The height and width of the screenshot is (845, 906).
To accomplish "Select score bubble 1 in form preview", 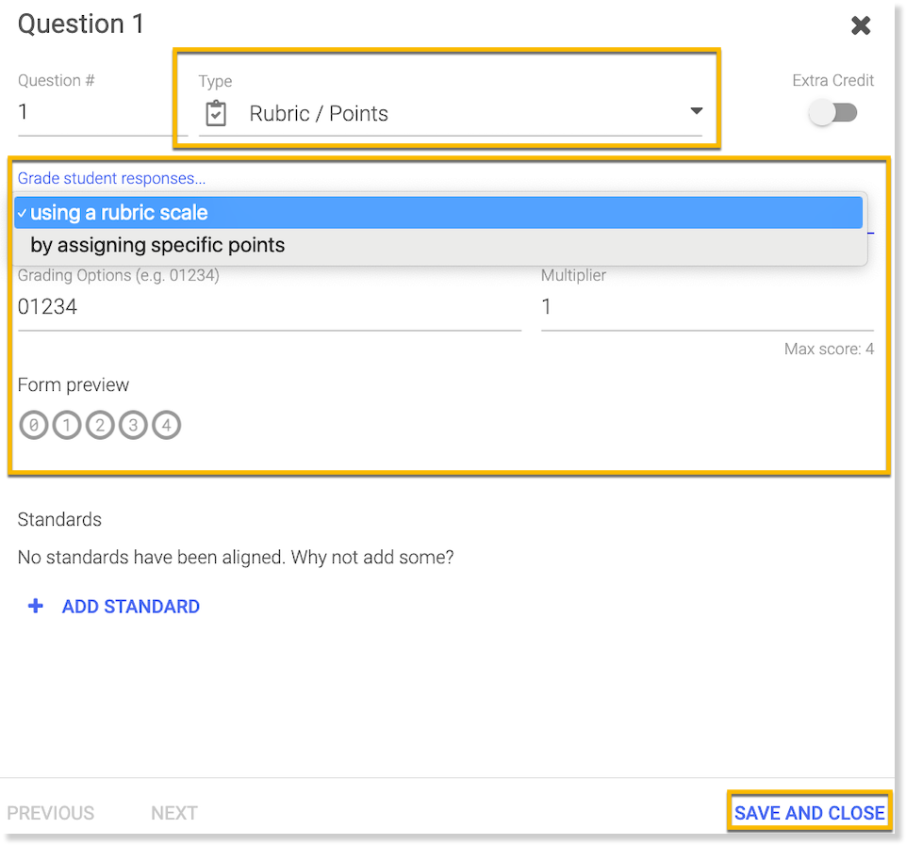I will pyautogui.click(x=66, y=426).
